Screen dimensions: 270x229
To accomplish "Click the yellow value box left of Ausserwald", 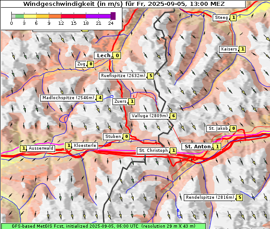I will [23, 148].
